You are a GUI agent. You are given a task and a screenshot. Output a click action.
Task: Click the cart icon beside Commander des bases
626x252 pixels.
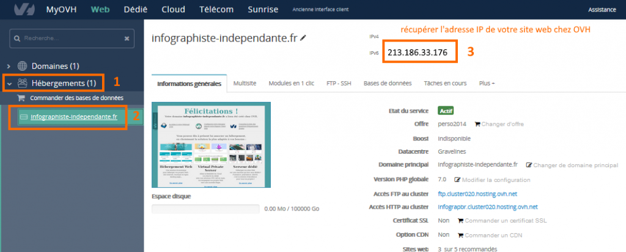(21, 98)
